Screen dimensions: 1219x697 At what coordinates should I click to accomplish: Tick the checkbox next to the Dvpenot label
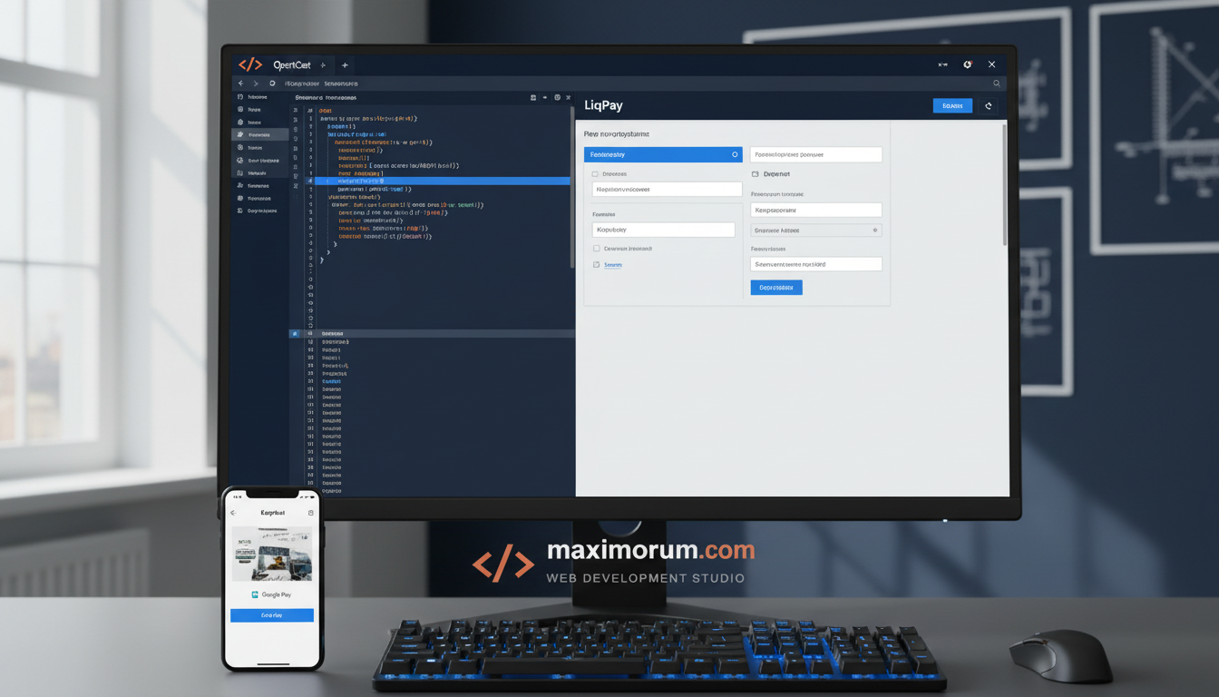[x=756, y=174]
